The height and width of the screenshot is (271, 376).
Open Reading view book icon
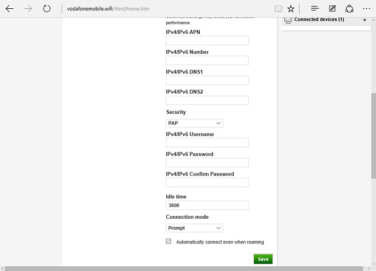pos(278,9)
